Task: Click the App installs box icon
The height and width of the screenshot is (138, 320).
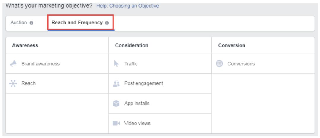Action: [x=116, y=103]
